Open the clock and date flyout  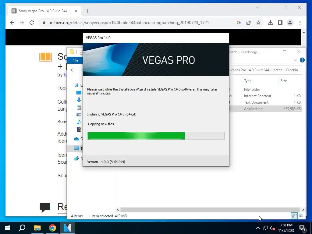[286, 228]
